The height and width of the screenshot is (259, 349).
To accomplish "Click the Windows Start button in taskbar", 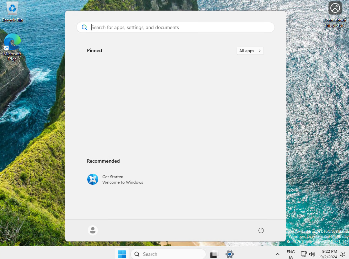I will (122, 254).
